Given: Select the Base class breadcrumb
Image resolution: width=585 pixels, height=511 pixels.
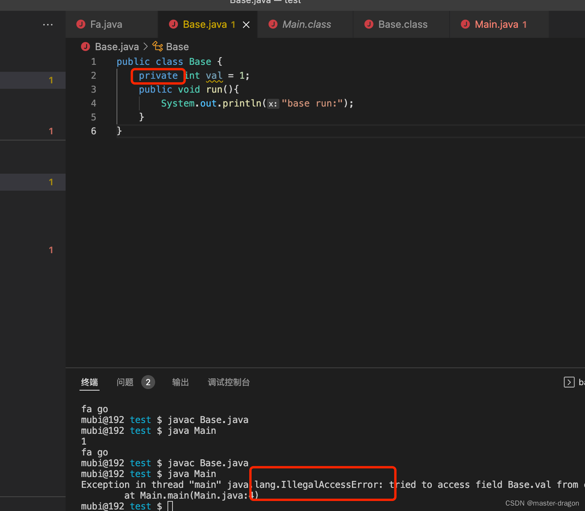Looking at the screenshot, I should 178,47.
